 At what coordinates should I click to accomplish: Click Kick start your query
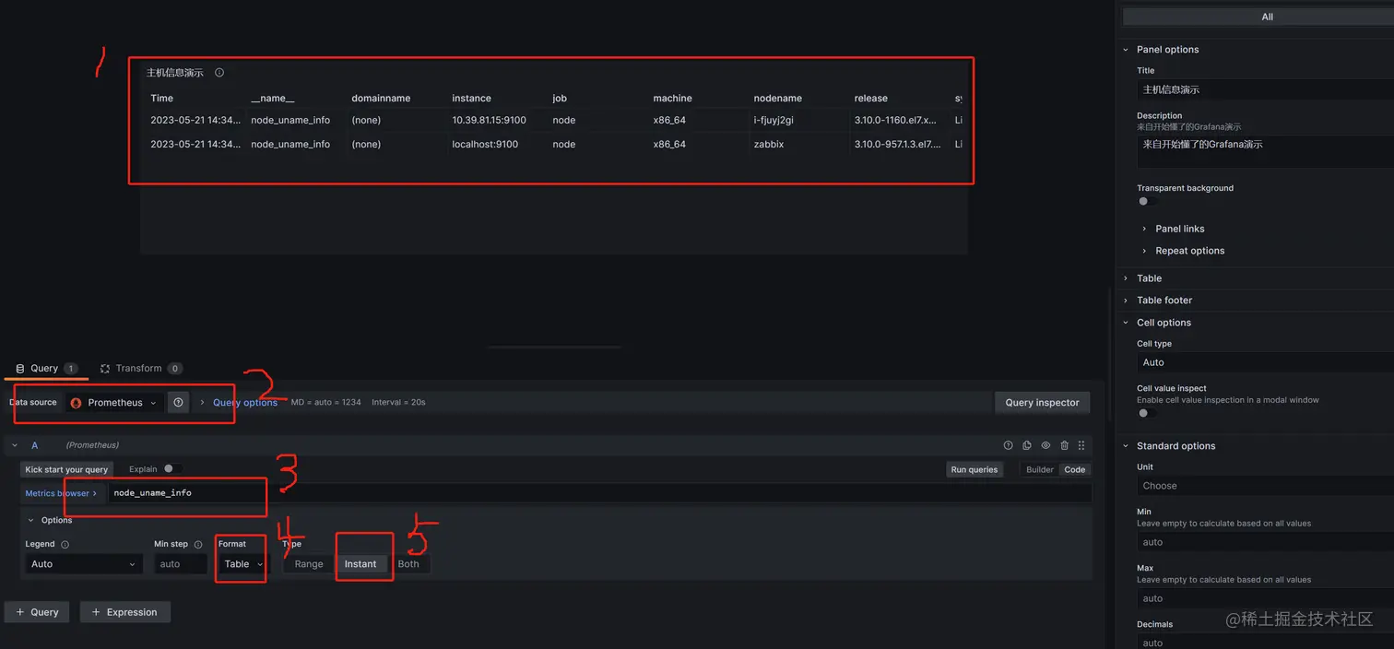tap(66, 469)
